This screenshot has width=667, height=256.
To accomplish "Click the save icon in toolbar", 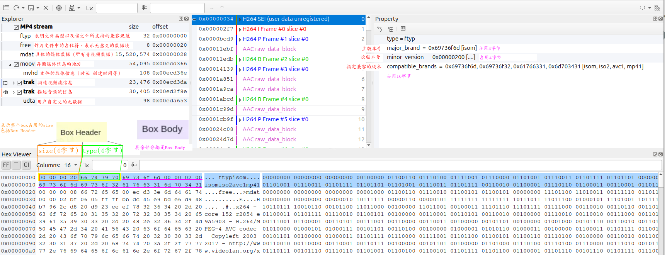I will click(x=31, y=8).
